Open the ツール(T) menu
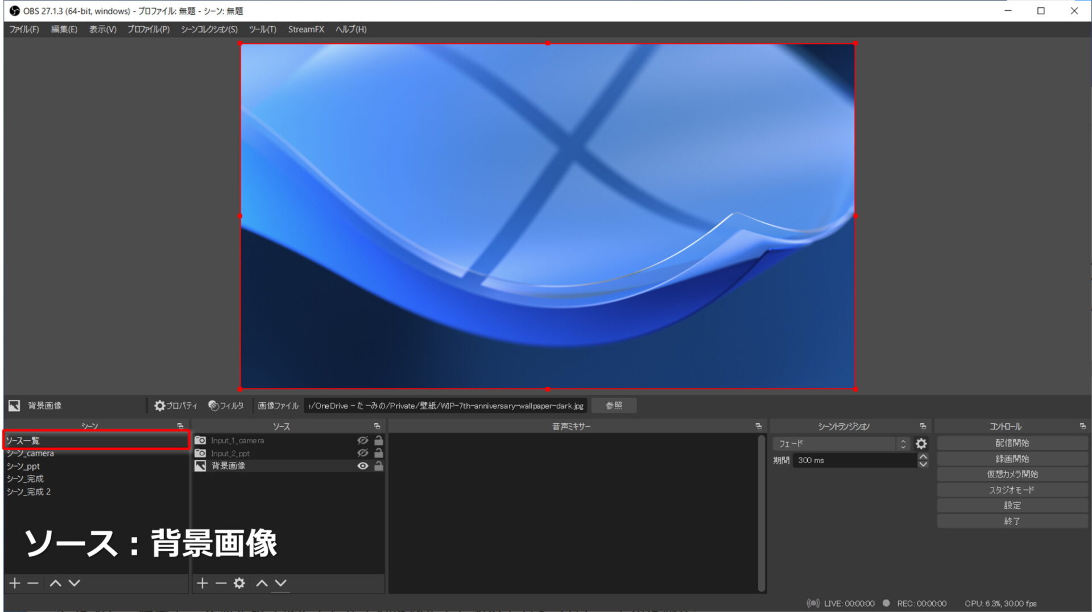 pos(262,29)
